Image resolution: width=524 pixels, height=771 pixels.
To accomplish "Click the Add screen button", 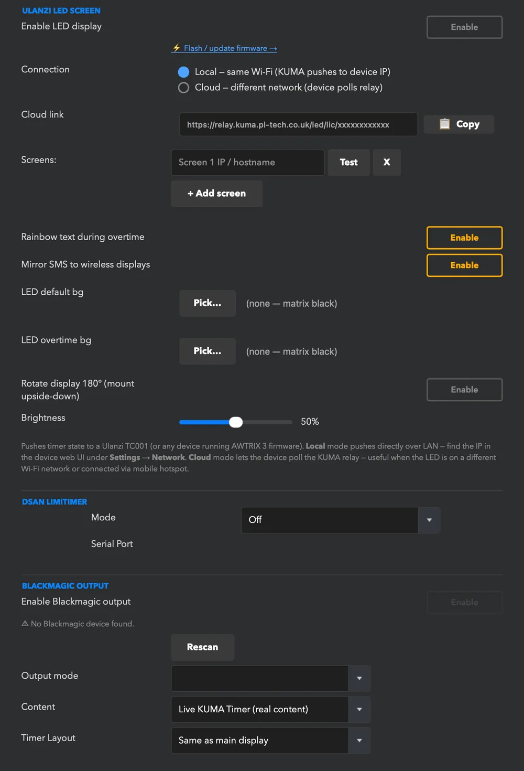I will 216,194.
